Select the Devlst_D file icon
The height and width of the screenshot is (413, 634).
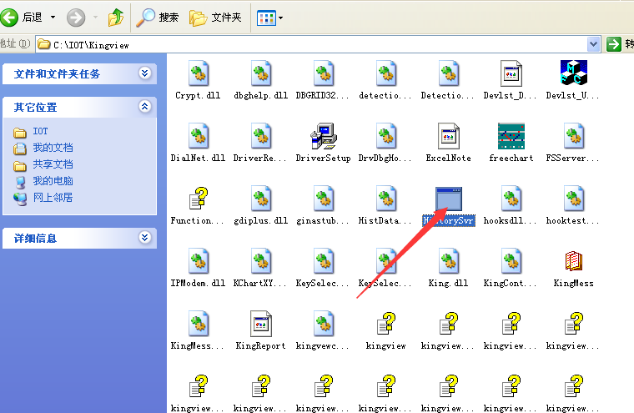click(511, 73)
